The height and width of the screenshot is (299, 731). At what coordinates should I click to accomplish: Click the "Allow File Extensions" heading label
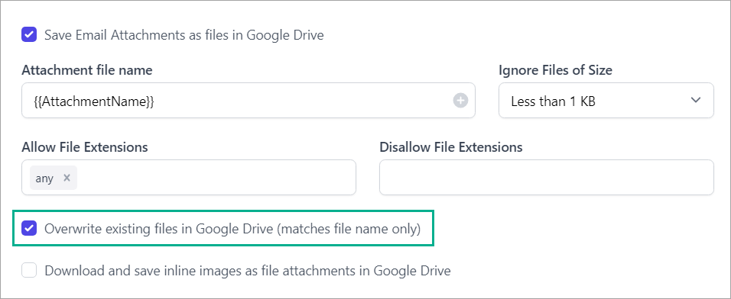click(x=84, y=147)
